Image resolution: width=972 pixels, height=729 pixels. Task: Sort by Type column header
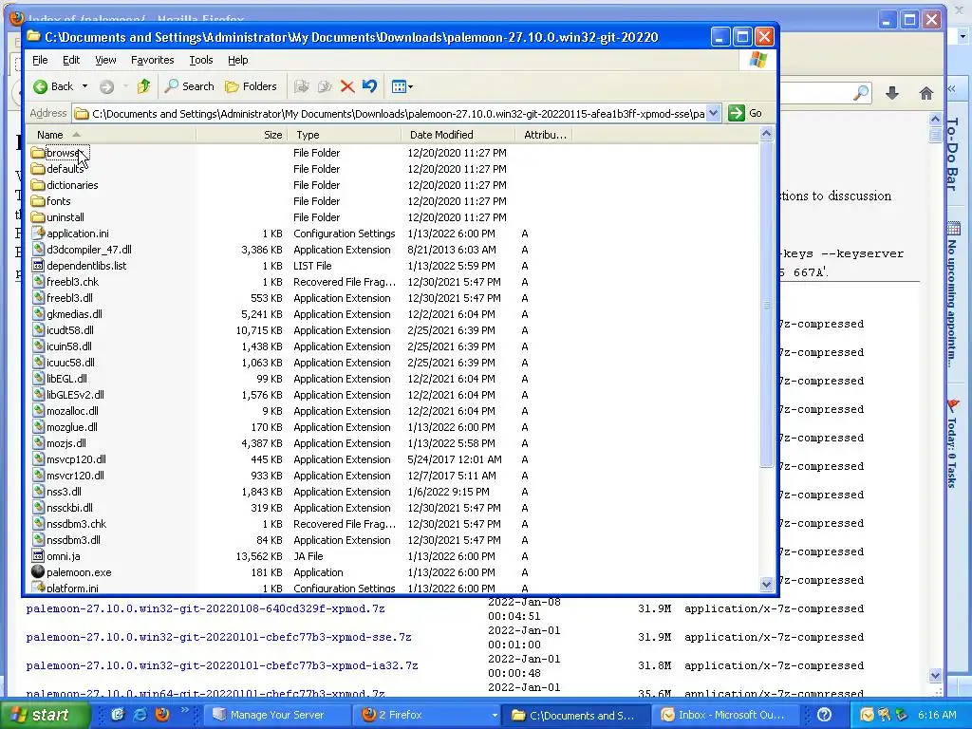tap(344, 135)
